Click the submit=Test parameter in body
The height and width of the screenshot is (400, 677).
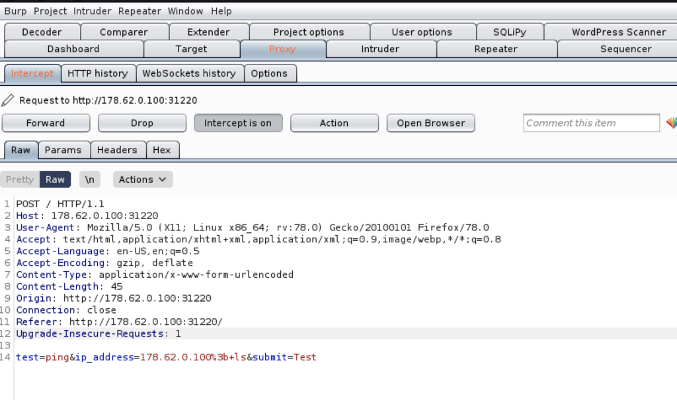[284, 357]
